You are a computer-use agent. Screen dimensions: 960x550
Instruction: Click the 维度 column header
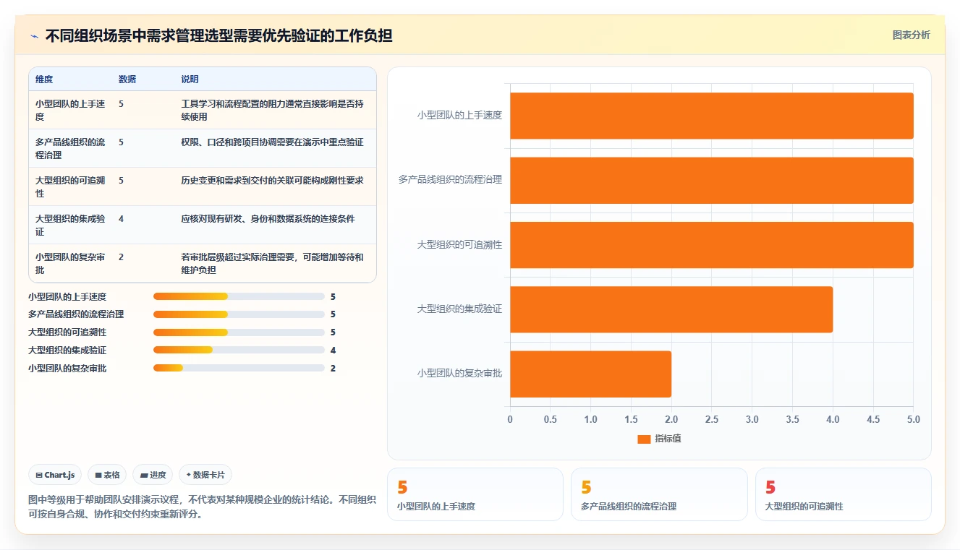[x=44, y=80]
